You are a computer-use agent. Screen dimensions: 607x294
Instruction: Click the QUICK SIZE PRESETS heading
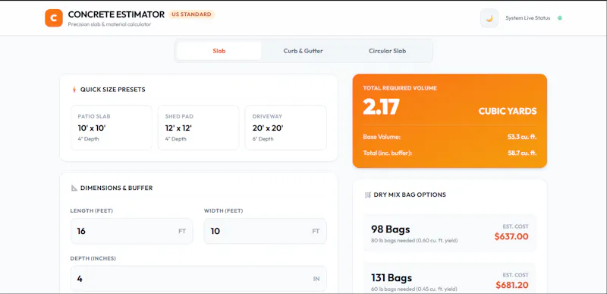pyautogui.click(x=112, y=90)
